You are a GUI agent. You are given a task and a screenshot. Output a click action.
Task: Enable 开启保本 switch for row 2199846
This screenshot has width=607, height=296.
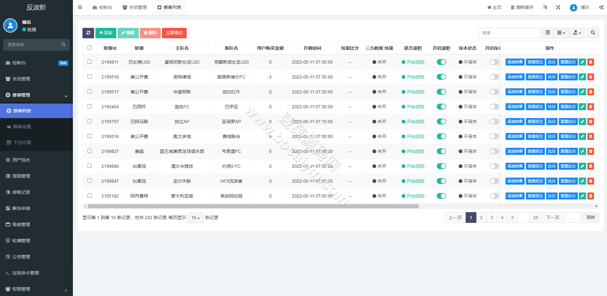[494, 166]
